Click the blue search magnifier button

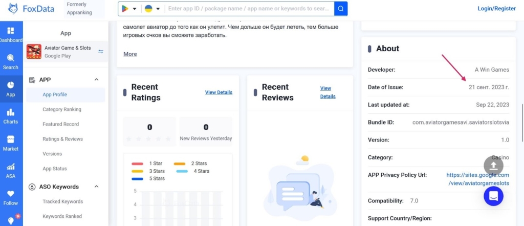(x=341, y=9)
